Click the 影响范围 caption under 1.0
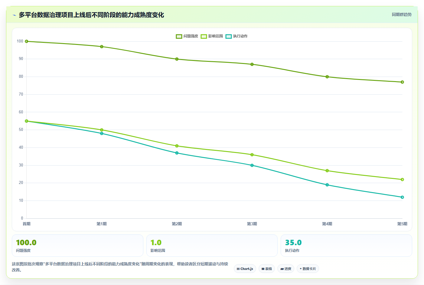 tap(158, 251)
